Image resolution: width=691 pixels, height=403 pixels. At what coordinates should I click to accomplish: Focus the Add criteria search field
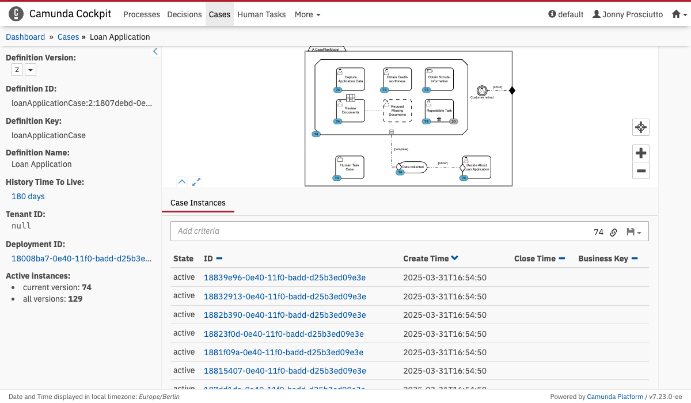pyautogui.click(x=380, y=231)
